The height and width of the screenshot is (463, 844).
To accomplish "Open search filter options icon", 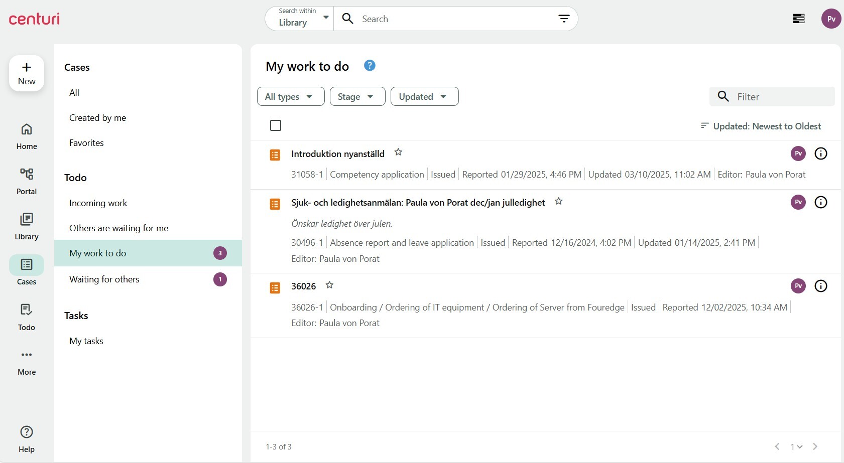I will (x=564, y=19).
